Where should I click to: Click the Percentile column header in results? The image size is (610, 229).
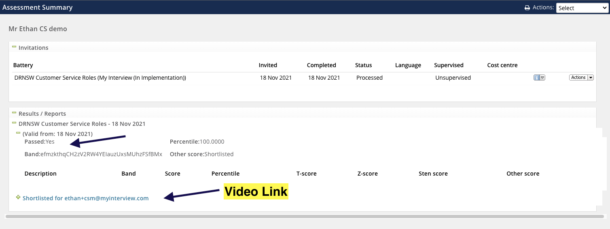pos(225,174)
